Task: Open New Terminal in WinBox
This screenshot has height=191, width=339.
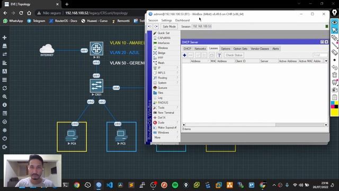Action: pyautogui.click(x=166, y=113)
